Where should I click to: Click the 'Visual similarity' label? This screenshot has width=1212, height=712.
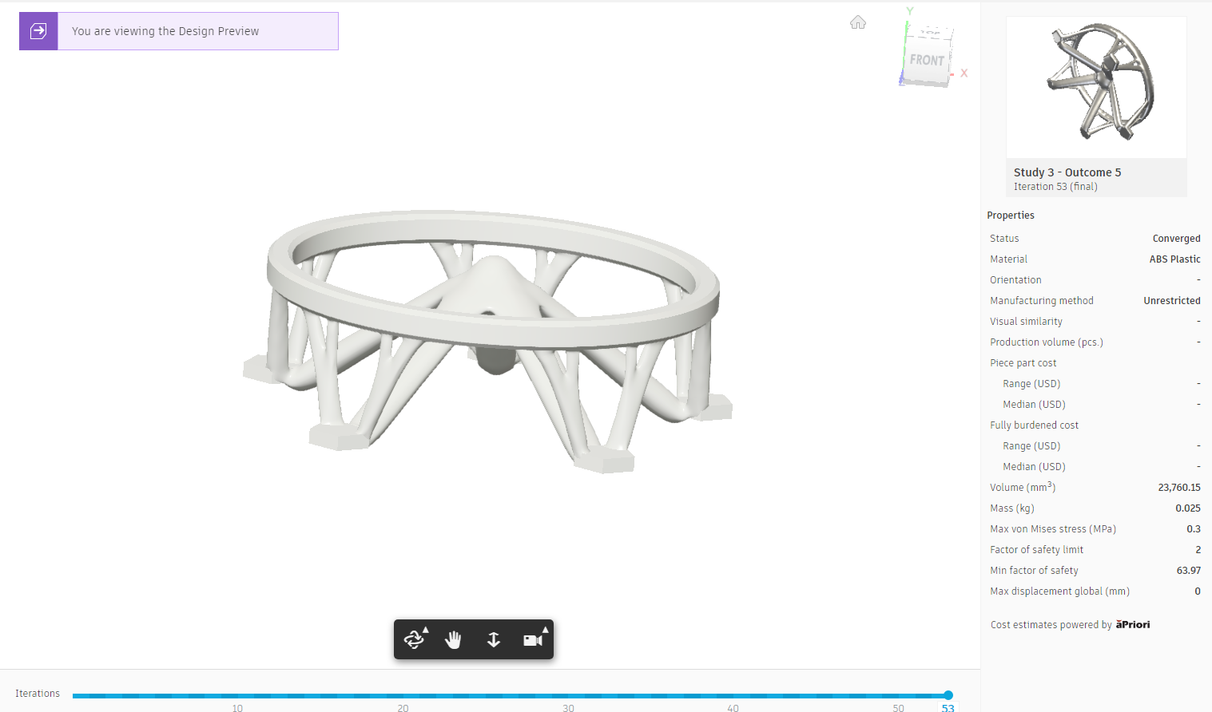tap(1026, 322)
